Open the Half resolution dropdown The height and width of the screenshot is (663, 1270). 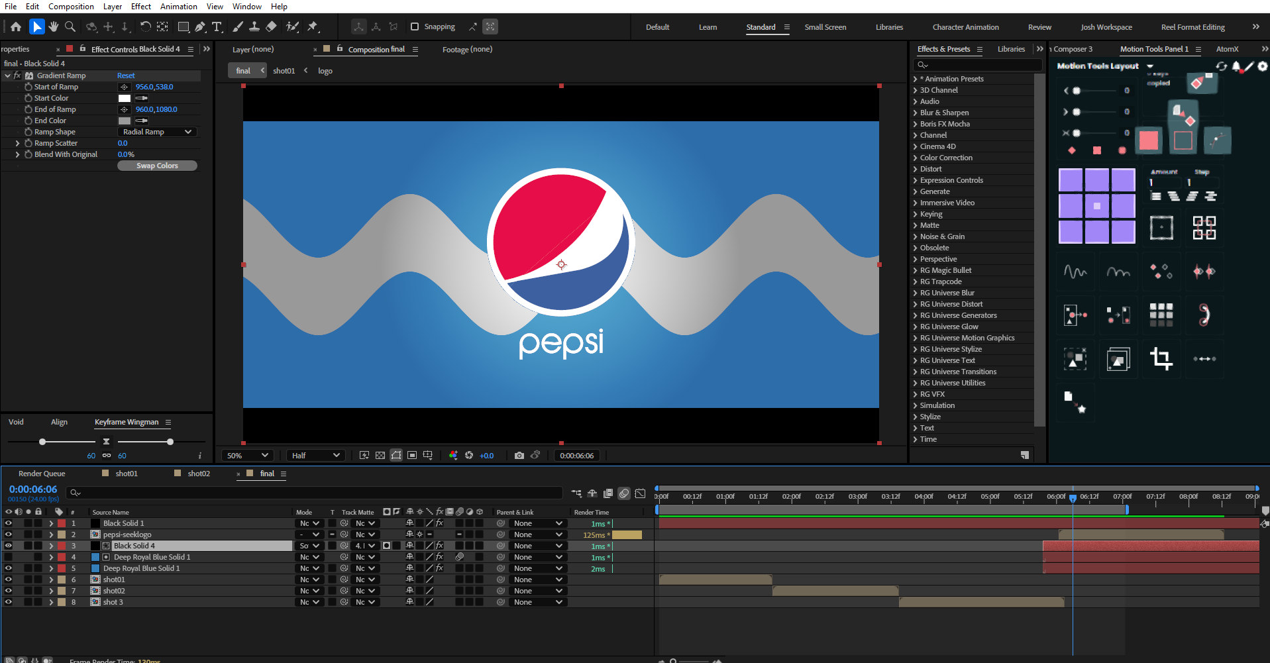pyautogui.click(x=315, y=456)
